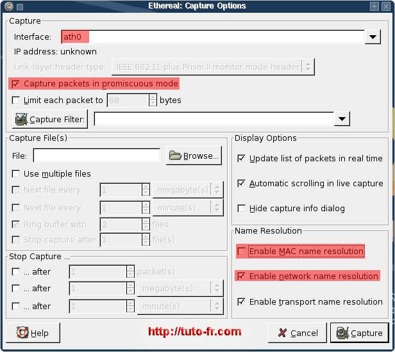Open the Capture Filter history dropdown
This screenshot has height=352, width=395.
click(x=342, y=119)
